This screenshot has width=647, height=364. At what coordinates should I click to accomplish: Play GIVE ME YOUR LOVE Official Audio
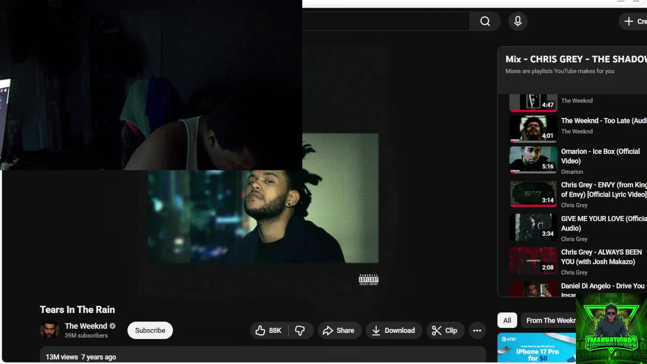click(x=604, y=223)
